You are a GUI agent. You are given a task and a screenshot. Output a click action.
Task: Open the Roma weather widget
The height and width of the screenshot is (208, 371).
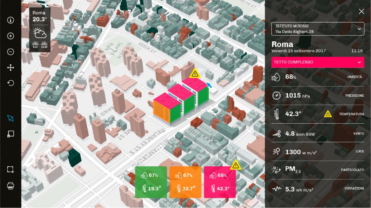pos(40,30)
